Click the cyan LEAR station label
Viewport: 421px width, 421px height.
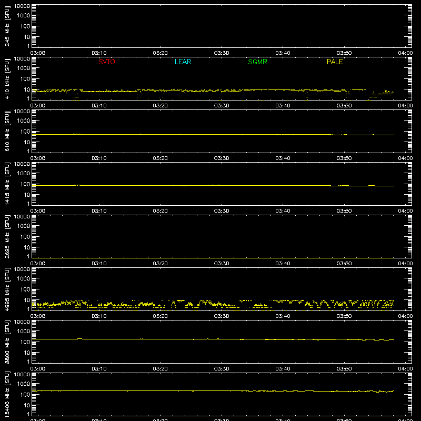tap(183, 62)
